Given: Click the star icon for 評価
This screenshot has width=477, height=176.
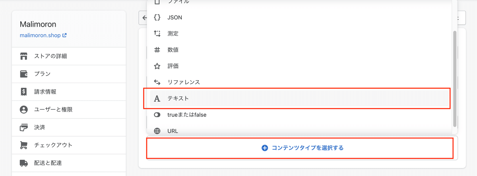Looking at the screenshot, I should coord(157,66).
